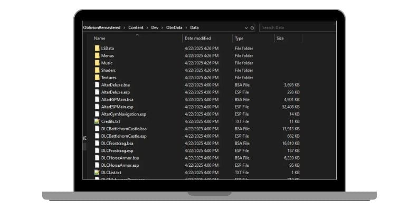Select file name DLCBattlehornCastle.esp

(123, 136)
